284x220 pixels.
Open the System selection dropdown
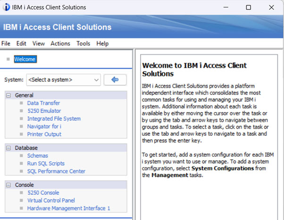click(63, 80)
